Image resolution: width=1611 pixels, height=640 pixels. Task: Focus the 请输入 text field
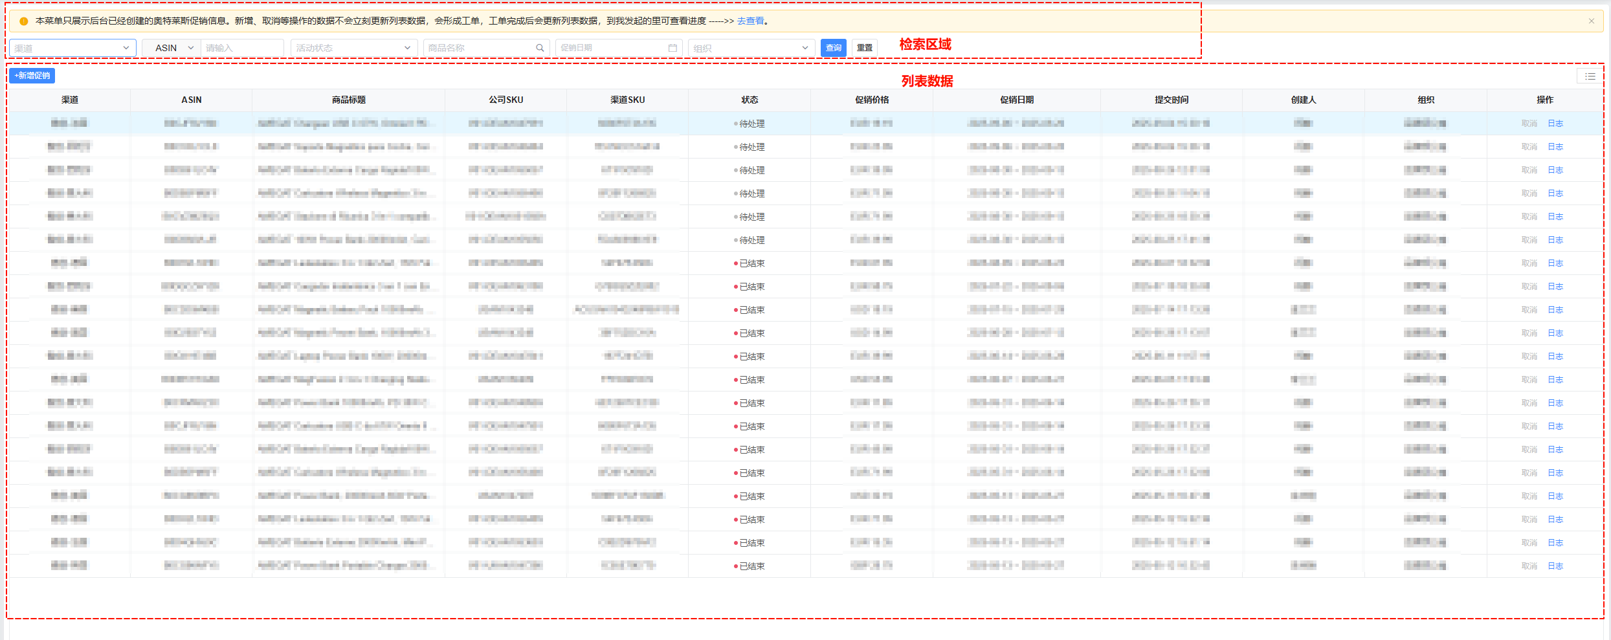[x=242, y=48]
